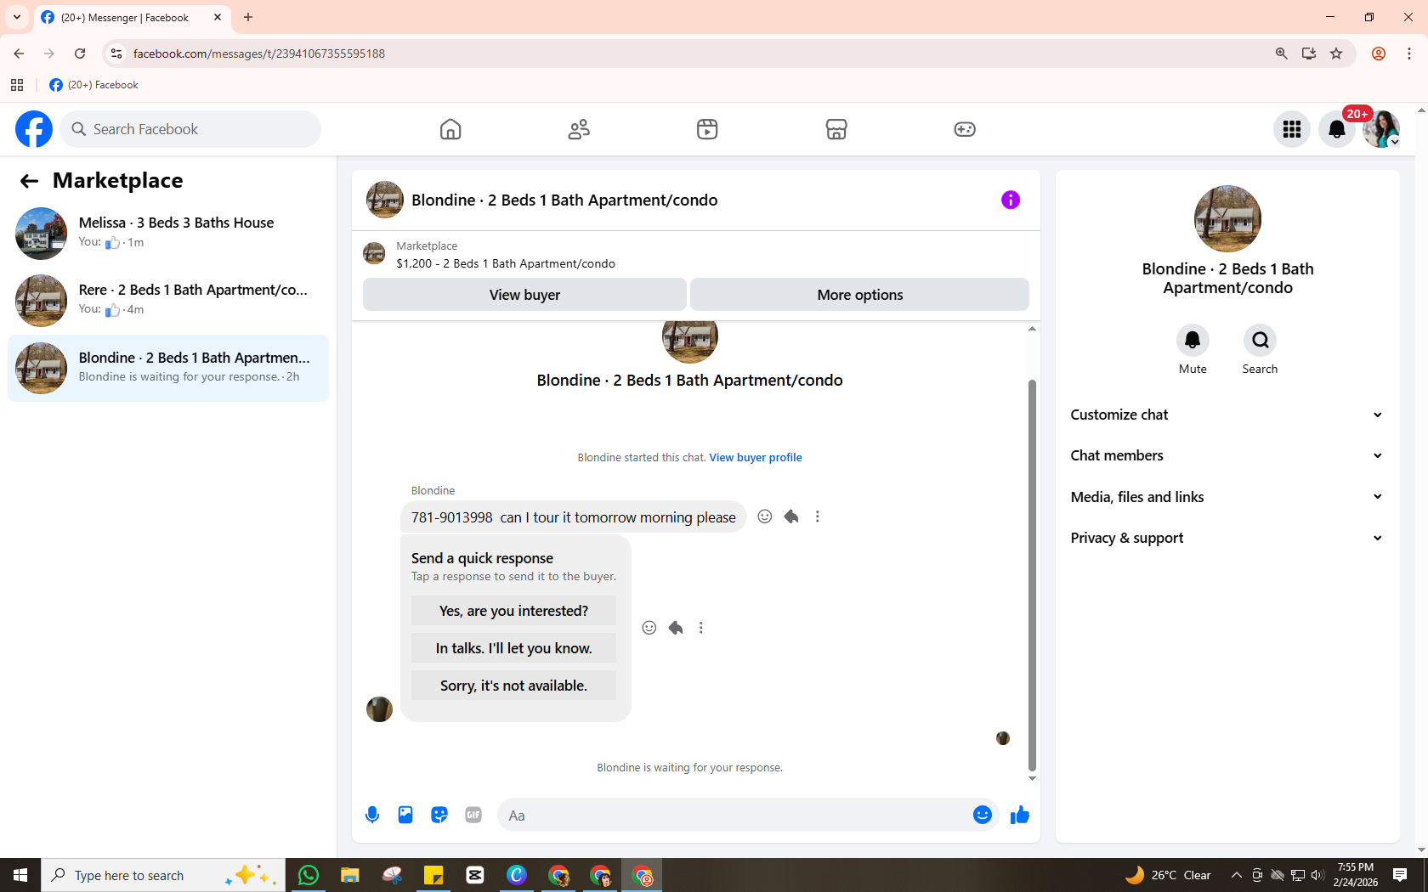Viewport: 1428px width, 892px height.
Task: Open browser zoom indicator in address bar
Action: click(1281, 54)
